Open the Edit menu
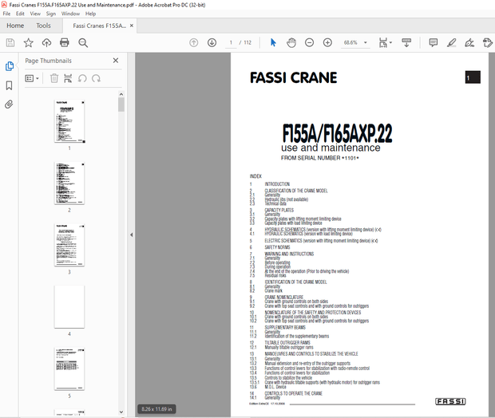 (20, 14)
